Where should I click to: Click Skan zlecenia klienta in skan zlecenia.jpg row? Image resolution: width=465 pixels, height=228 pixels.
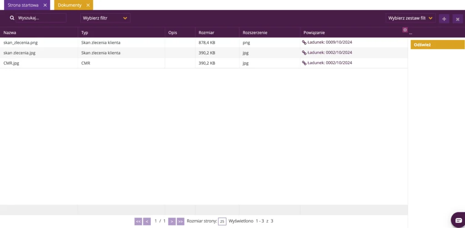pyautogui.click(x=101, y=53)
